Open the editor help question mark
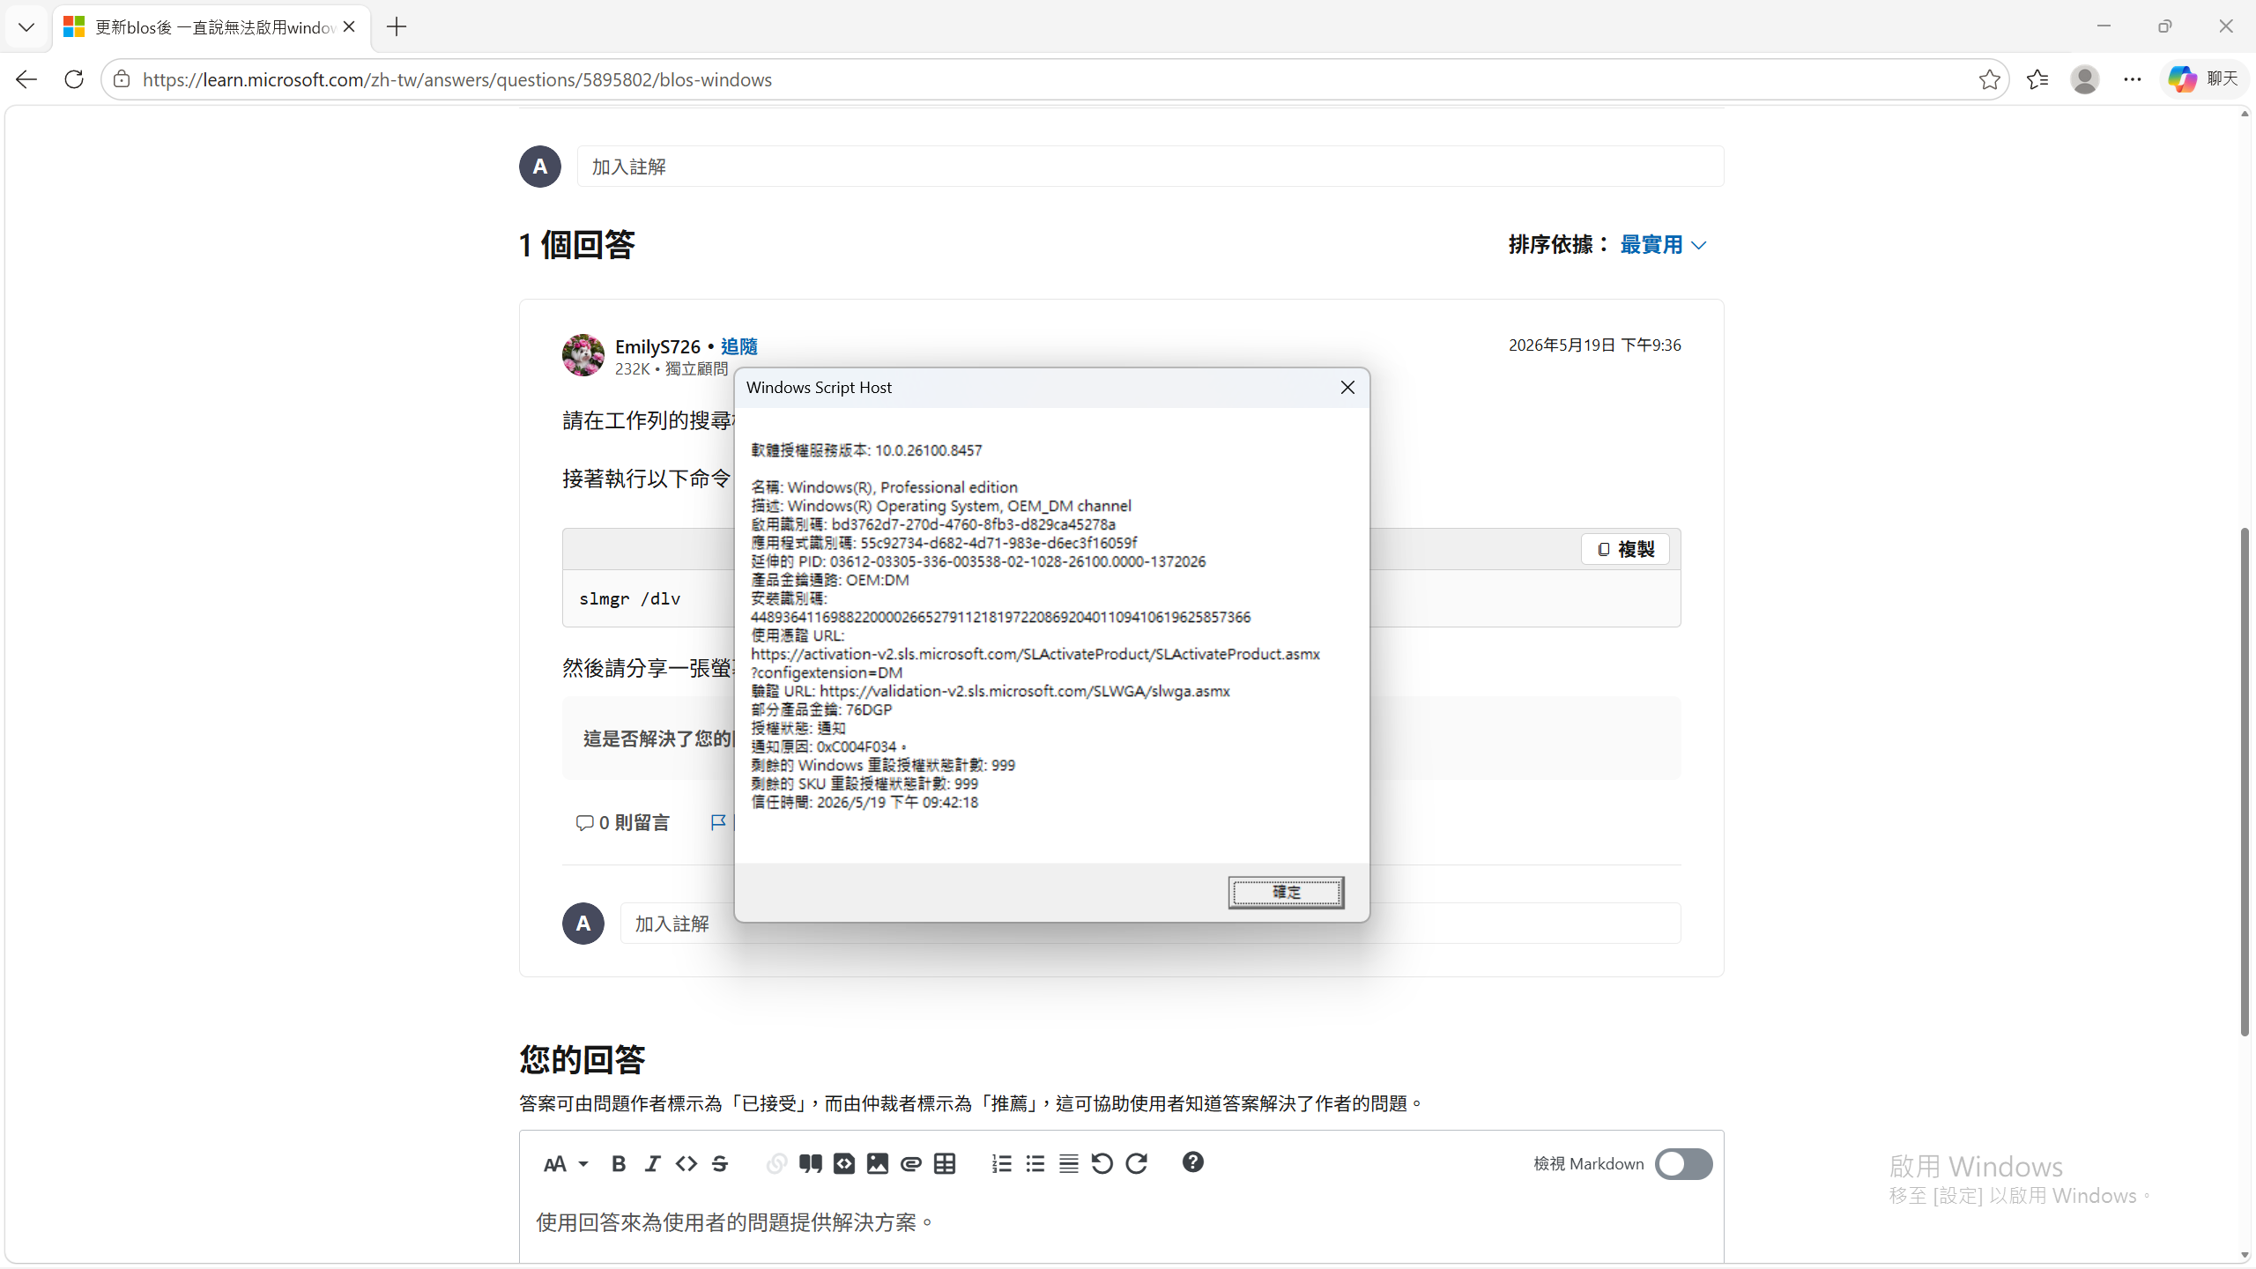 coord(1193,1162)
